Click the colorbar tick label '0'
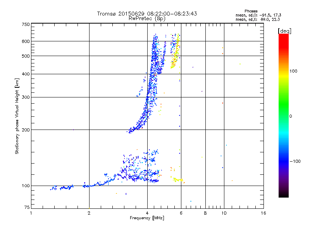The height and width of the screenshot is (232, 310). click(291, 116)
